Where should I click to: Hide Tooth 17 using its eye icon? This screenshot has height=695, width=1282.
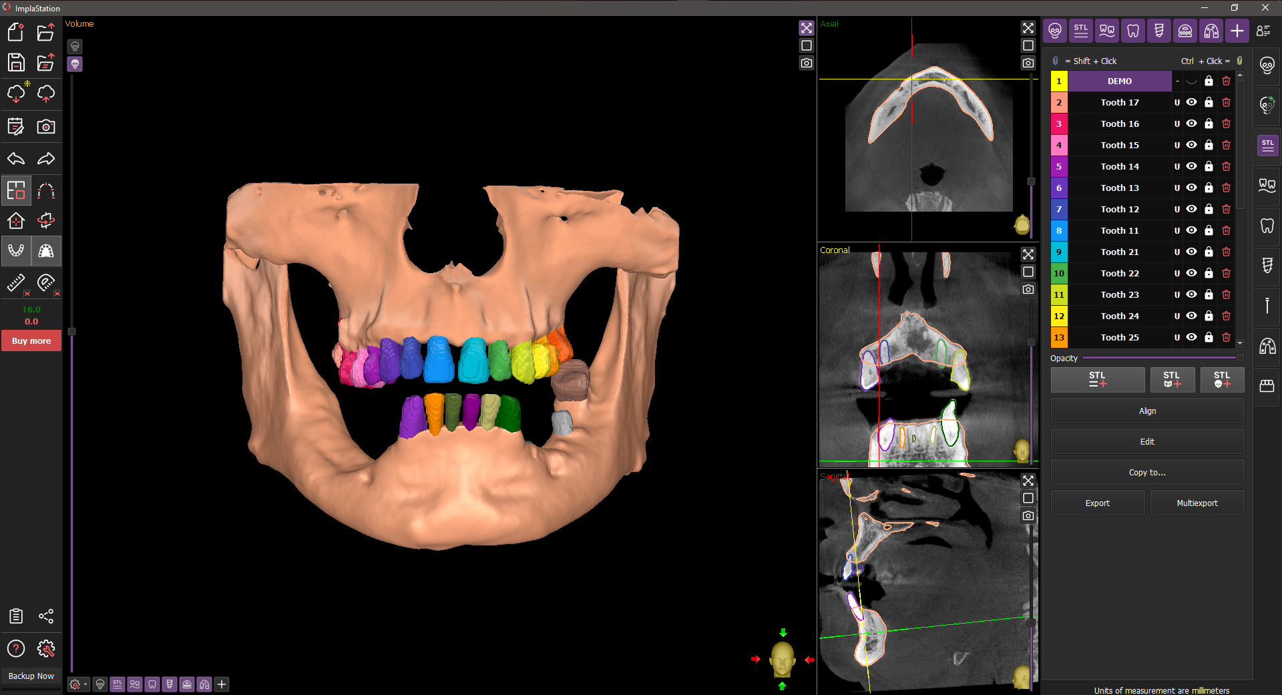pyautogui.click(x=1191, y=102)
